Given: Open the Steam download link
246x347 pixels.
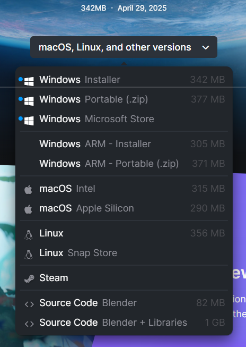Looking at the screenshot, I should click(x=124, y=278).
